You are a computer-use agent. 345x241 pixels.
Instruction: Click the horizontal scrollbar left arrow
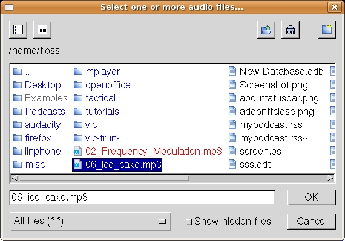(x=15, y=178)
